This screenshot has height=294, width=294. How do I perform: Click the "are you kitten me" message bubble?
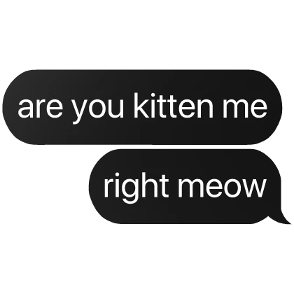pyautogui.click(x=142, y=107)
